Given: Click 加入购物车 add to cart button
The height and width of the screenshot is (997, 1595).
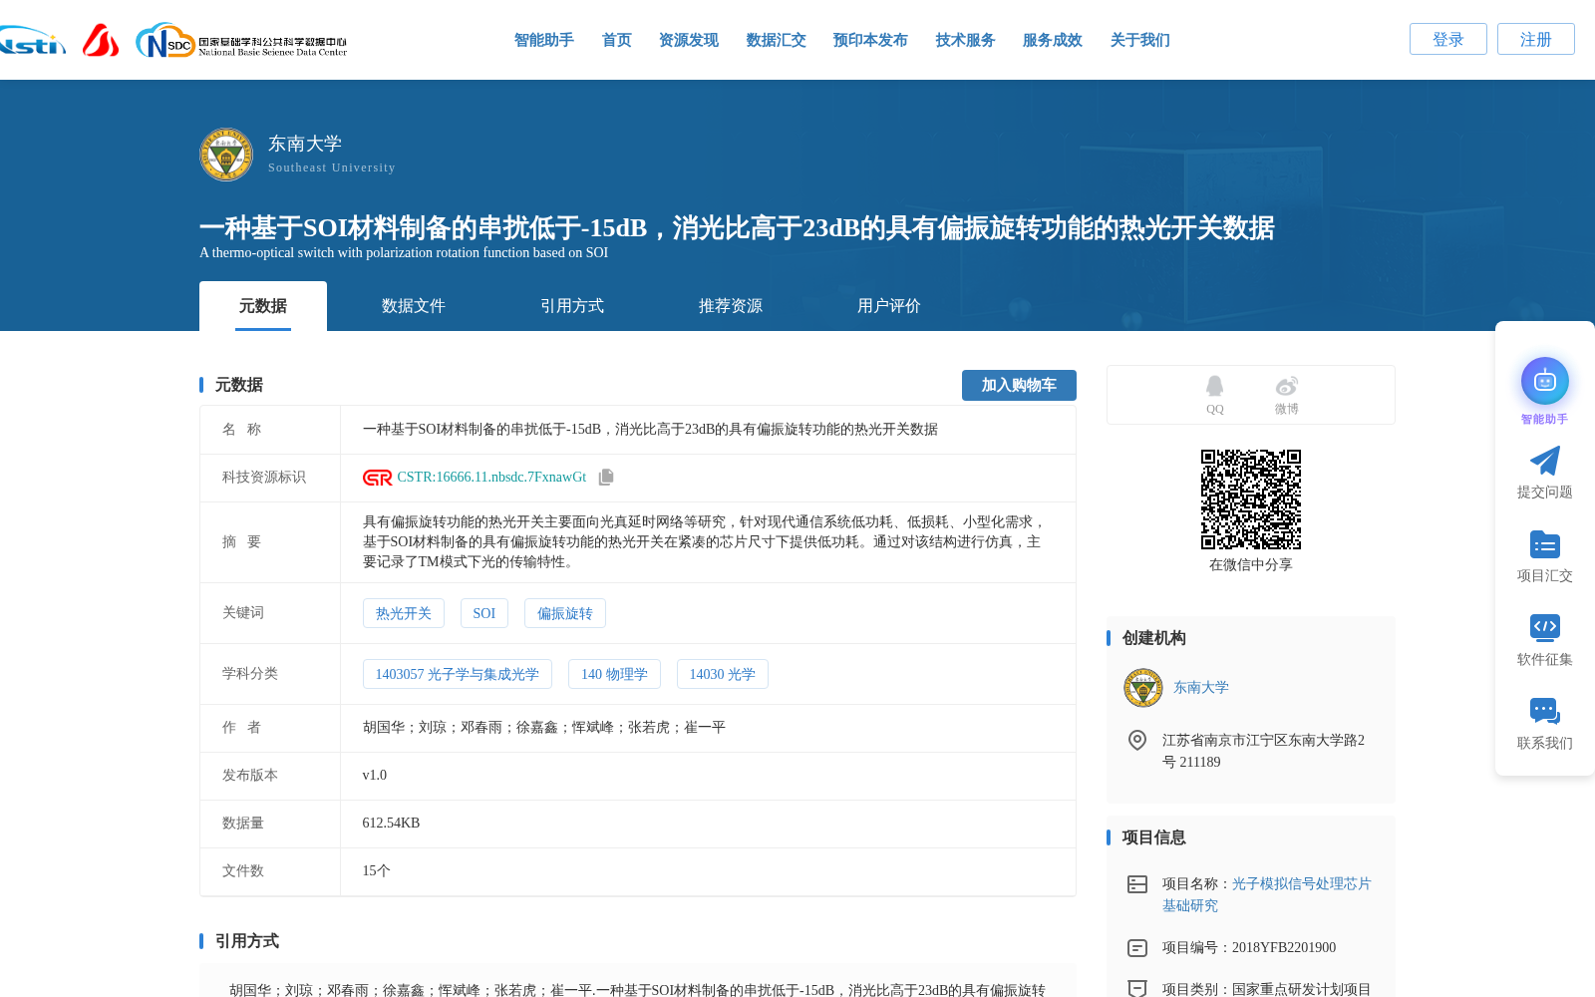Looking at the screenshot, I should tap(1019, 385).
